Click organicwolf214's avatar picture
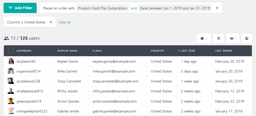The height and width of the screenshot is (116, 256). click(11, 71)
